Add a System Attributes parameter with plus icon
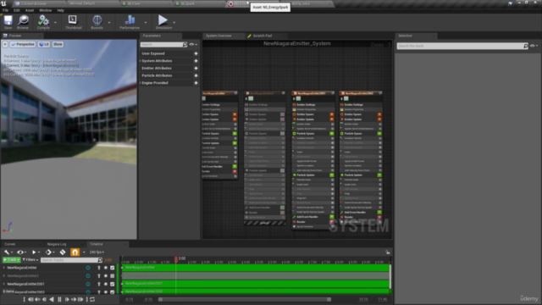 (196, 61)
